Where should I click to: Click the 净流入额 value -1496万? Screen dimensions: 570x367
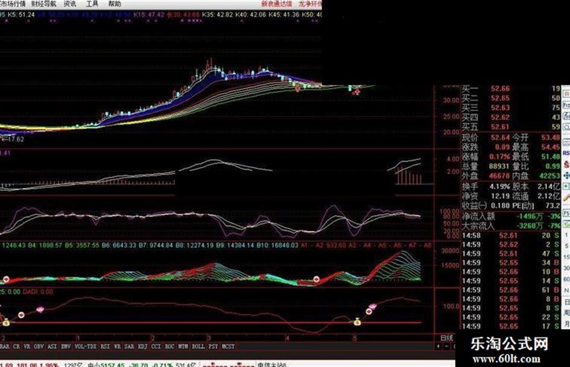tap(530, 216)
